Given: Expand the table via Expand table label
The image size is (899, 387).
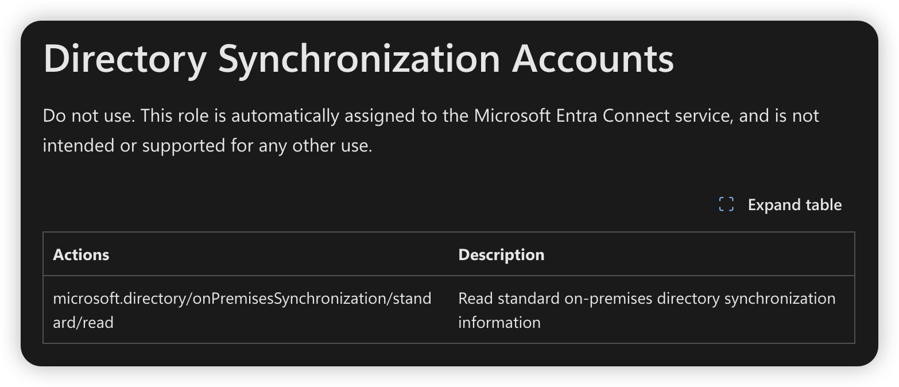Looking at the screenshot, I should point(795,205).
